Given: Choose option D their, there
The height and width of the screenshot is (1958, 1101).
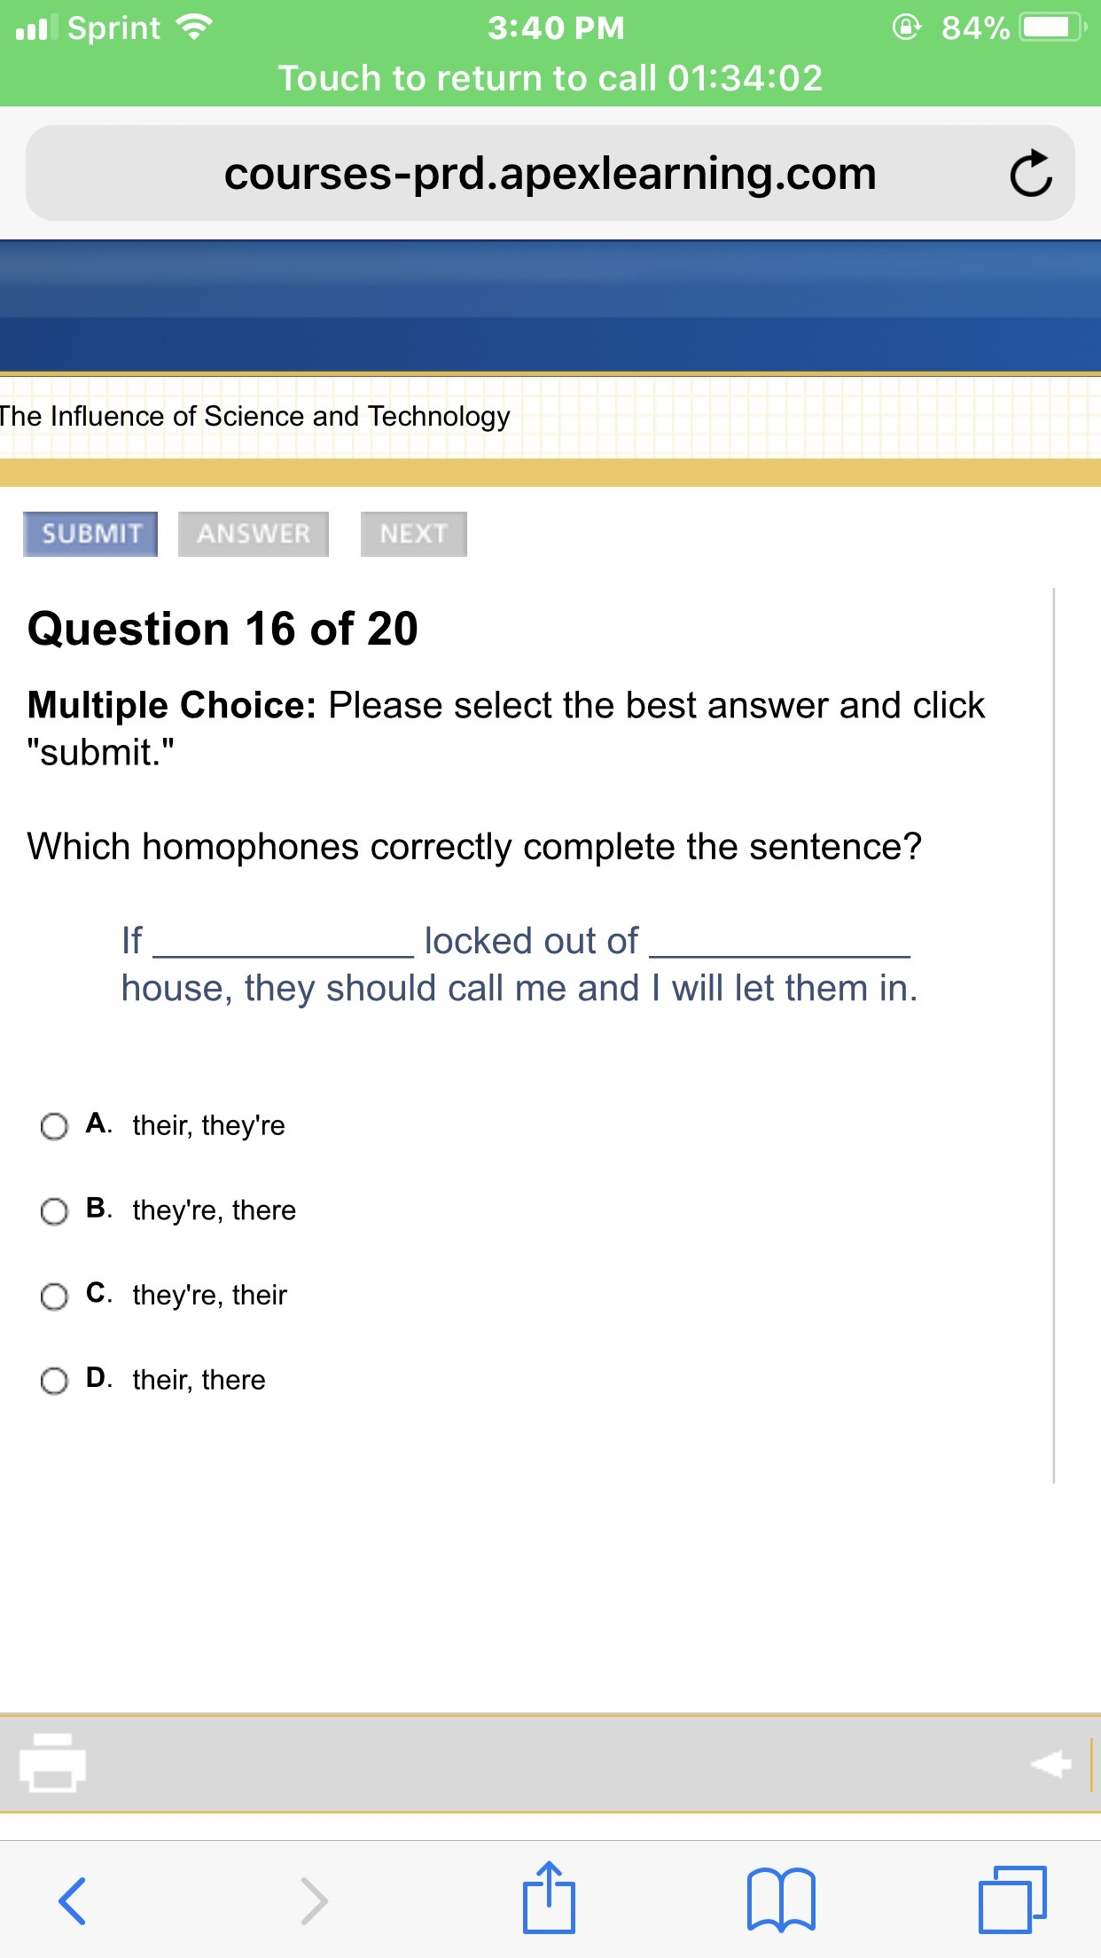Looking at the screenshot, I should [54, 1381].
